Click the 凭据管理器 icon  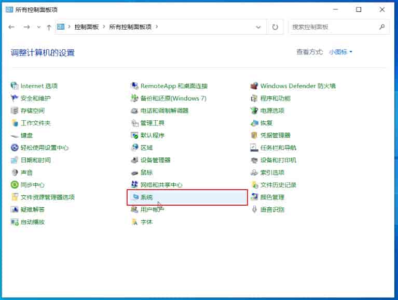tap(254, 135)
